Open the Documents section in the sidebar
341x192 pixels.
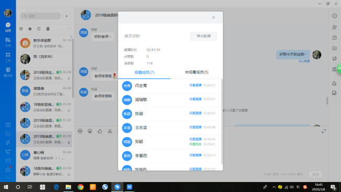pyautogui.click(x=8, y=42)
